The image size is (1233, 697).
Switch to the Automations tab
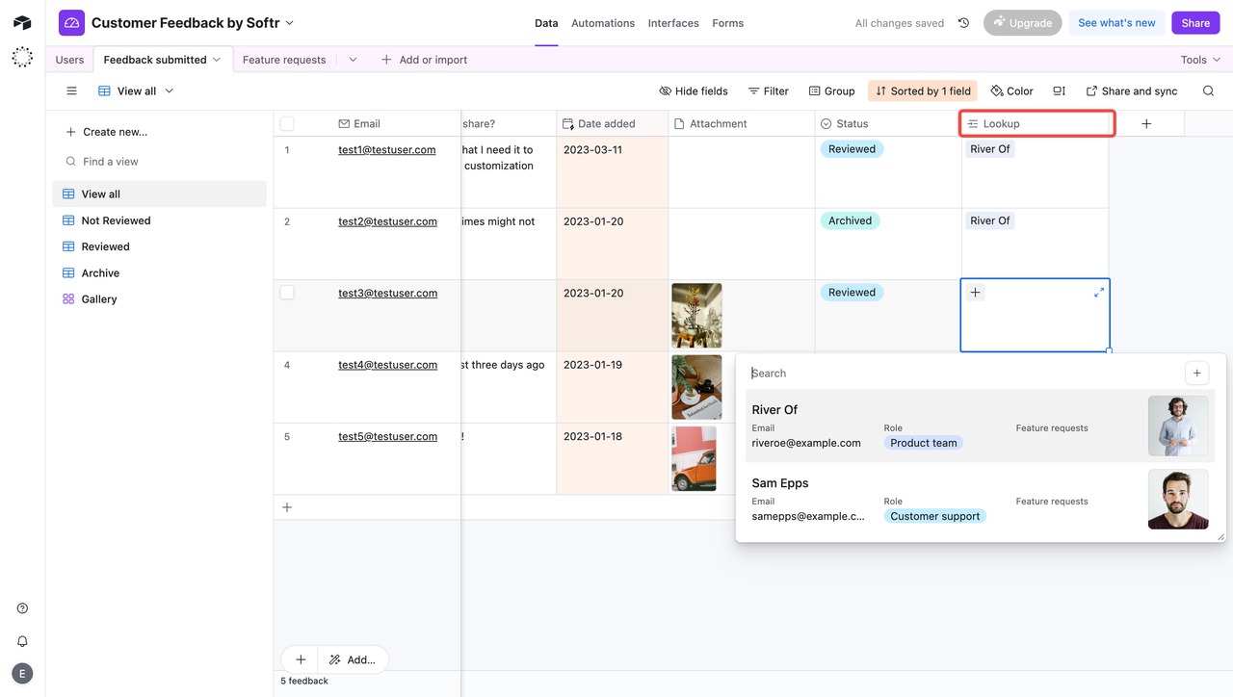point(602,22)
